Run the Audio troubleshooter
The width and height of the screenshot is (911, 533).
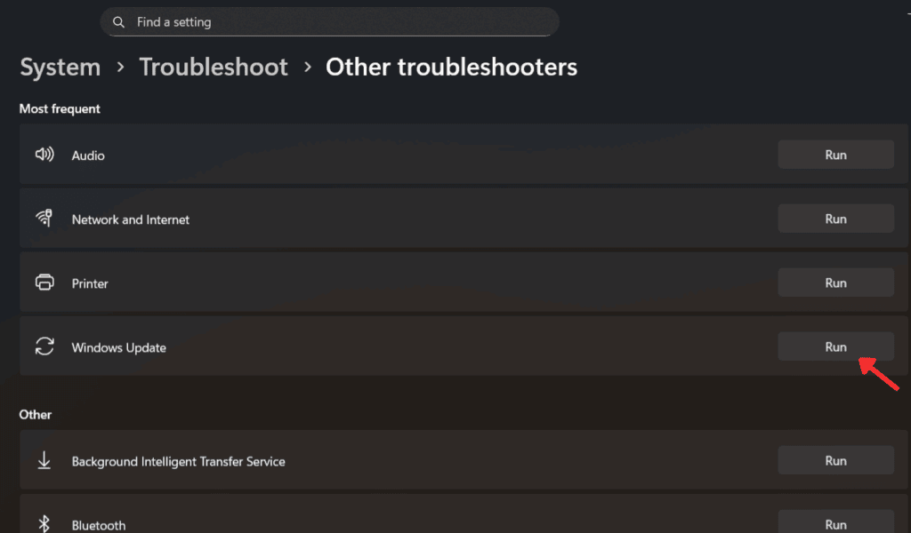pyautogui.click(x=835, y=155)
